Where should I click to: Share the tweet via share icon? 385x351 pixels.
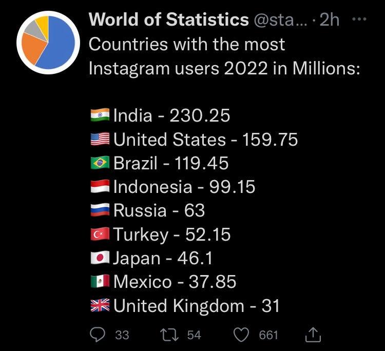pyautogui.click(x=313, y=335)
